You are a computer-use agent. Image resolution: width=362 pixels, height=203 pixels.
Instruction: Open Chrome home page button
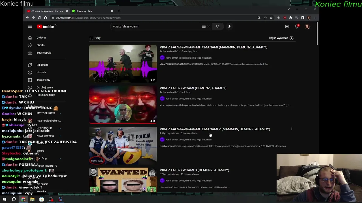click(45, 18)
